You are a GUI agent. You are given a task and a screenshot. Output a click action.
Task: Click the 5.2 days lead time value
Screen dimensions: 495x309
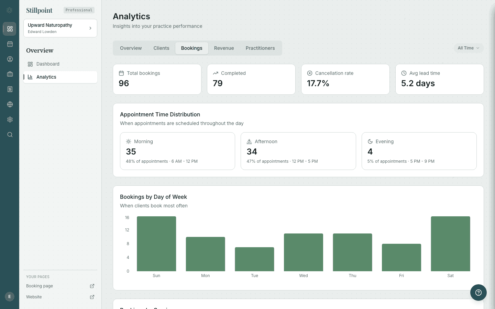pyautogui.click(x=418, y=83)
